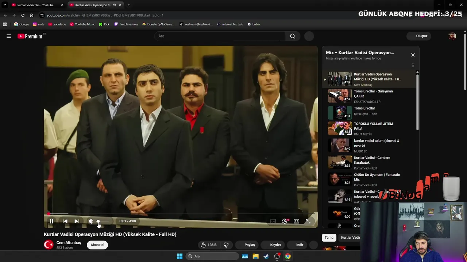Select Tümü filter chip

click(329, 238)
